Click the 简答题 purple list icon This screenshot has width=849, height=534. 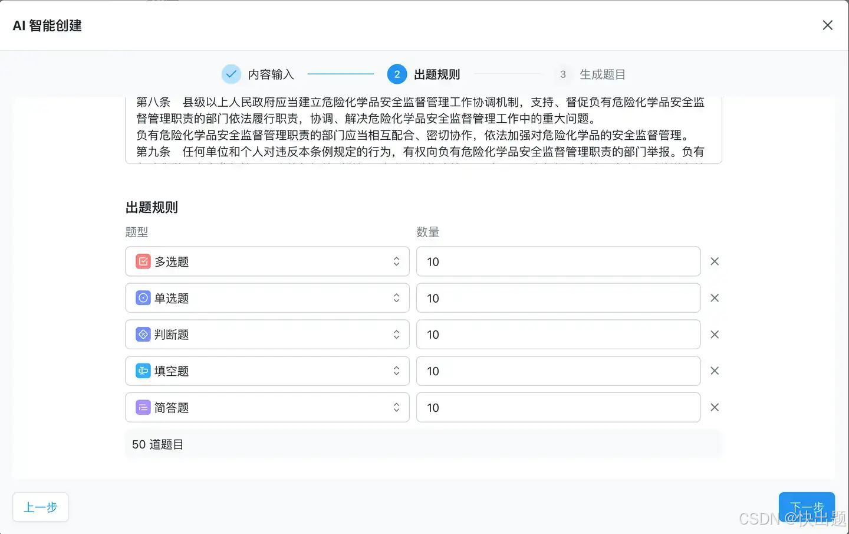point(143,408)
